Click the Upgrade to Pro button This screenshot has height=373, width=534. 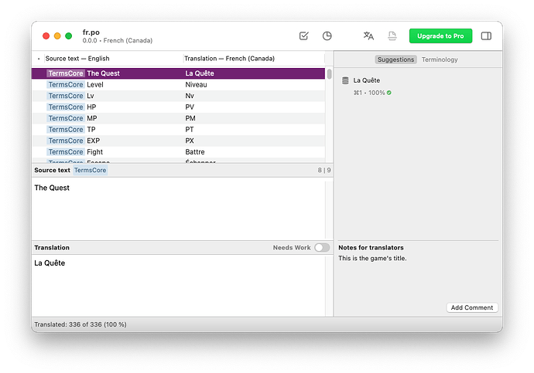click(440, 36)
